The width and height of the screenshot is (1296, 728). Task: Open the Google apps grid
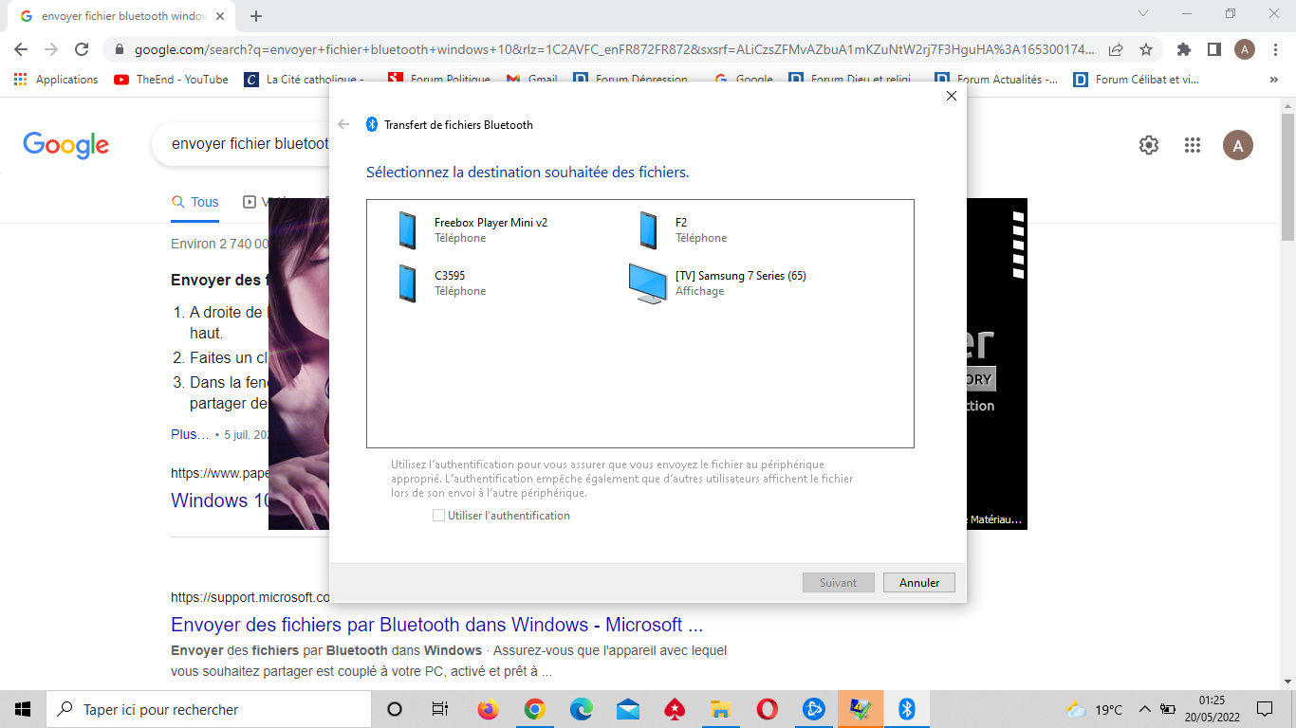pyautogui.click(x=1193, y=145)
